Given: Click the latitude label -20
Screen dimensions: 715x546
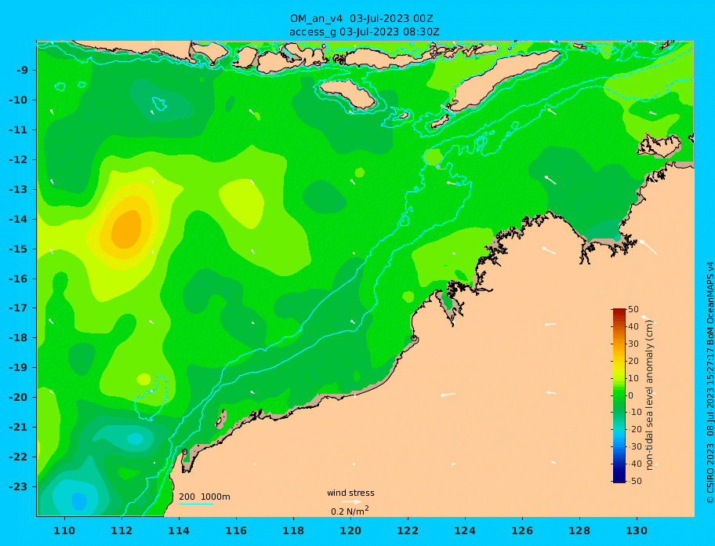Looking at the screenshot, I should [x=19, y=397].
